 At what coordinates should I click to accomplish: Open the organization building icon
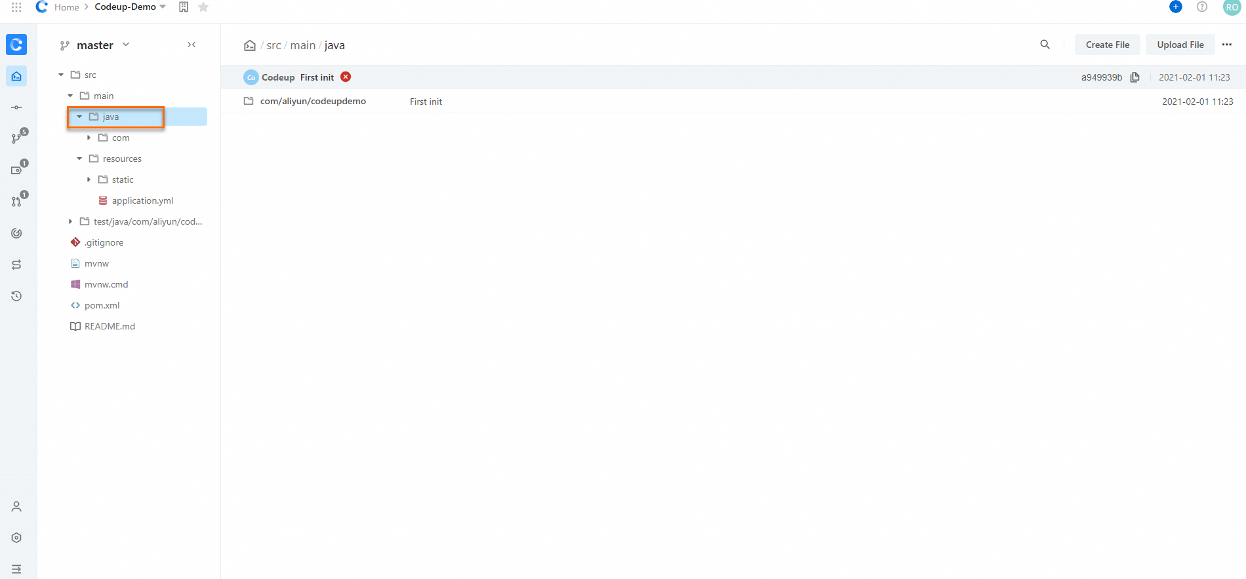tap(184, 7)
